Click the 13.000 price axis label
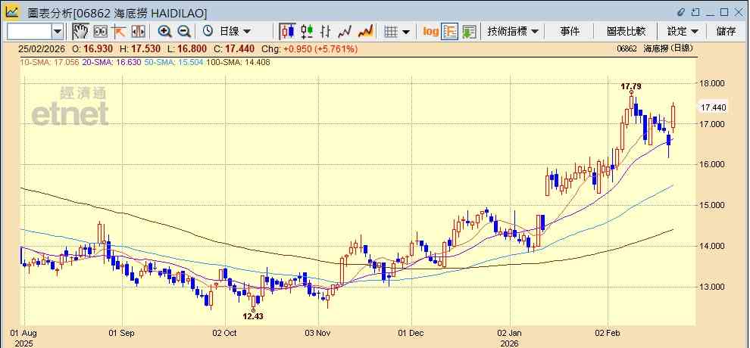This screenshot has height=348, width=750. (711, 287)
